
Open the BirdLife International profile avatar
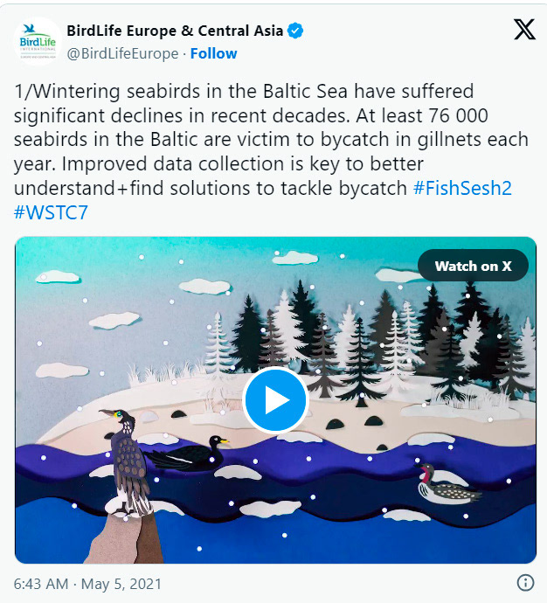38,42
